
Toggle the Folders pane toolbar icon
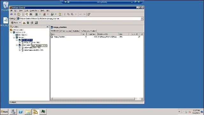[x=27, y=14]
